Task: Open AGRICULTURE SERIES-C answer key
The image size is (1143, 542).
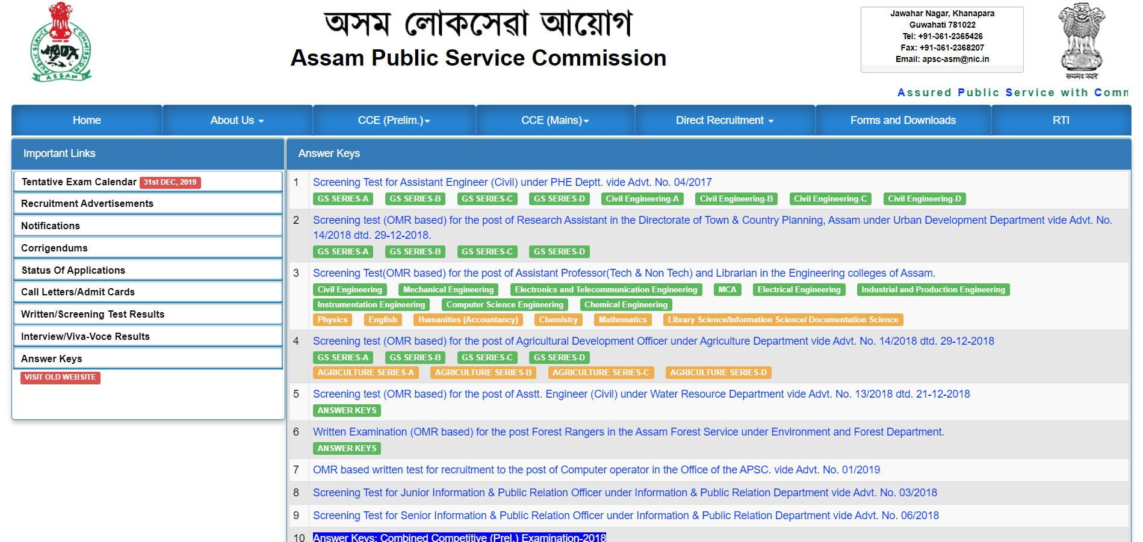Action: tap(601, 372)
